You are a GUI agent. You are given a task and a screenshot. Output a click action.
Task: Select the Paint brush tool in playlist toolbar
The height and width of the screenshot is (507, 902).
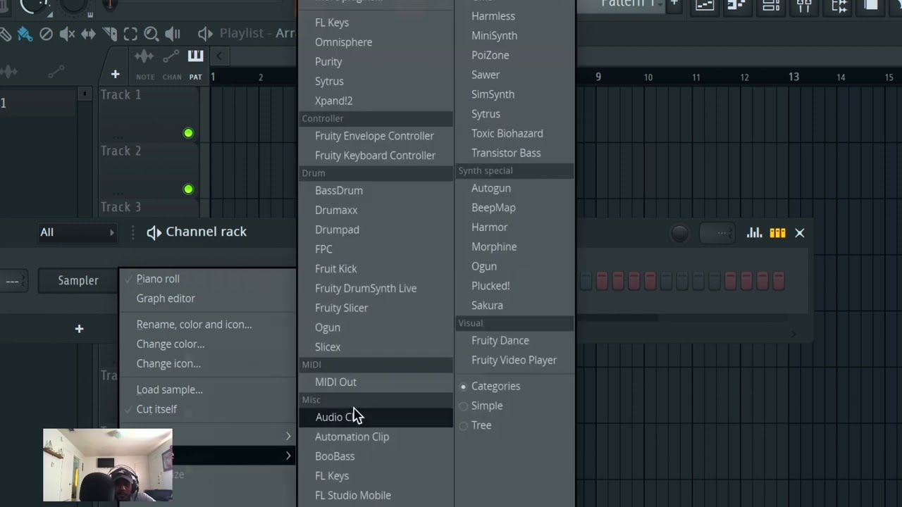[x=25, y=34]
